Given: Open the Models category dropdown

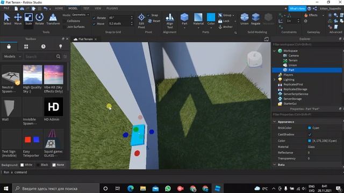Looking at the screenshot, I should pyautogui.click(x=12, y=56).
